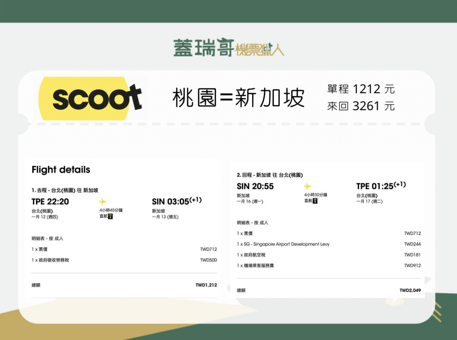457x340 pixels.
Task: Click the return 明細表，按 成人 label
Action: pyautogui.click(x=253, y=223)
